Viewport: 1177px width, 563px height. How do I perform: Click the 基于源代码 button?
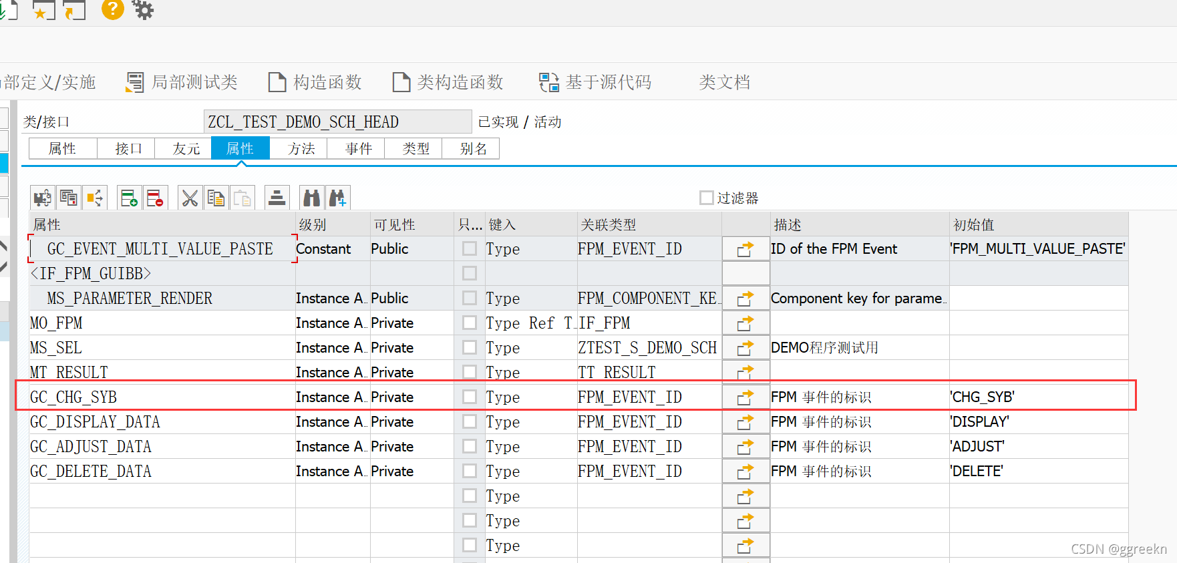595,82
